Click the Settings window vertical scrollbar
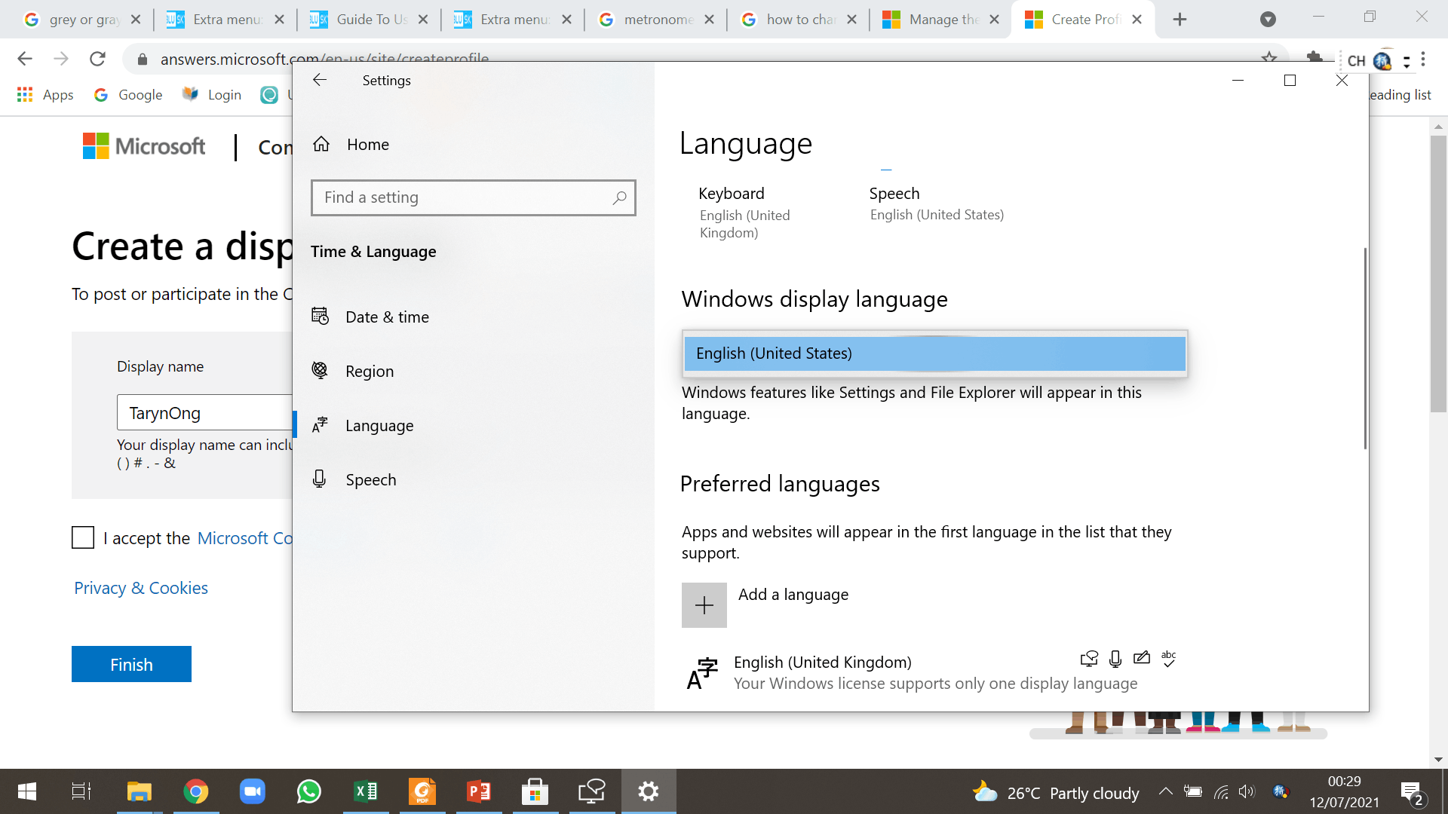Image resolution: width=1448 pixels, height=814 pixels. [x=1364, y=347]
